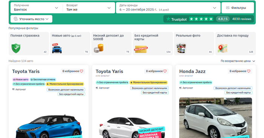Viewport: 264px width, 138px height.
Task: Expand the Уточнить место dropdown
Action: click(31, 19)
